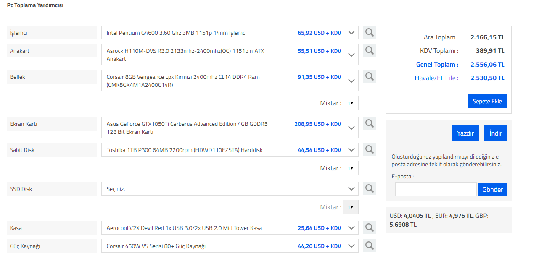
Task: Click the Ekran Kartı category label
Action: pyautogui.click(x=52, y=124)
